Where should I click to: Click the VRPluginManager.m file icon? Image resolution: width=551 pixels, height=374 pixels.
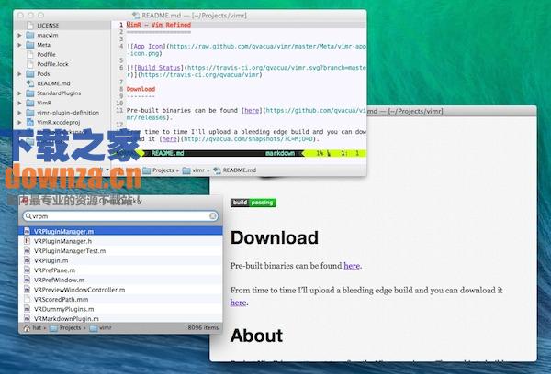(x=27, y=231)
